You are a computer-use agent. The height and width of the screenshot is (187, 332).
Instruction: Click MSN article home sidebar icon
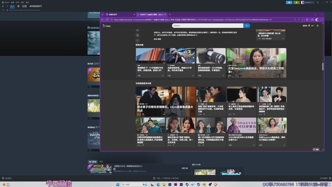(x=138, y=35)
